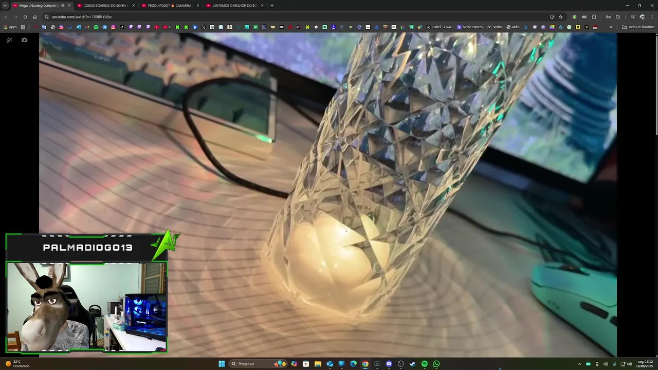The height and width of the screenshot is (370, 658).
Task: Click the camera icon at top-left overlay
Action: (x=24, y=40)
